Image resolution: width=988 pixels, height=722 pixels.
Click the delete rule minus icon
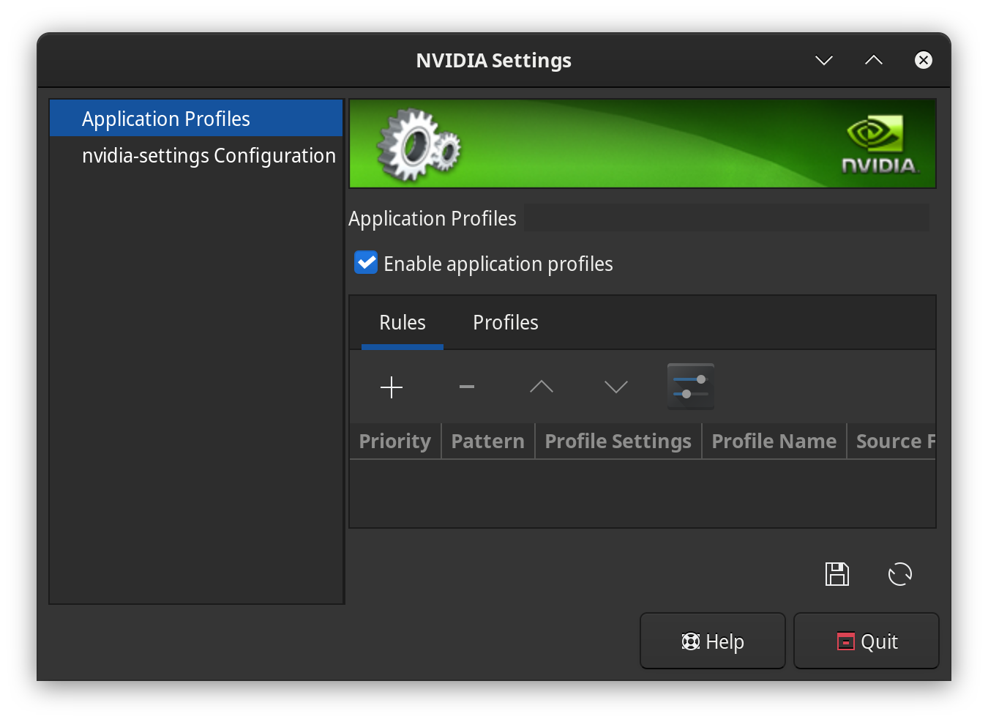click(x=467, y=387)
